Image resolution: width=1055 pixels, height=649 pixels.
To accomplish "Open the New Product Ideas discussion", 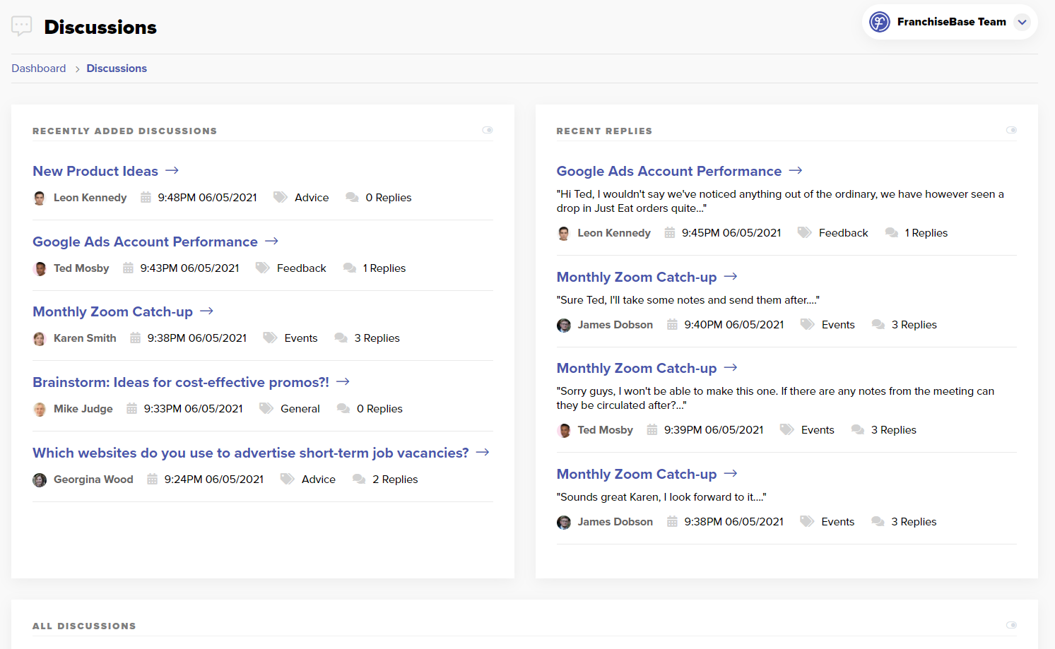I will coord(95,171).
